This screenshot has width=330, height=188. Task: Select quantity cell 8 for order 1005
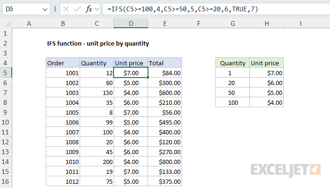(97, 112)
